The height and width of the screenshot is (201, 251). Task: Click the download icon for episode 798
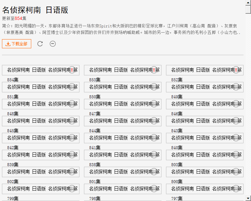coord(154,189)
